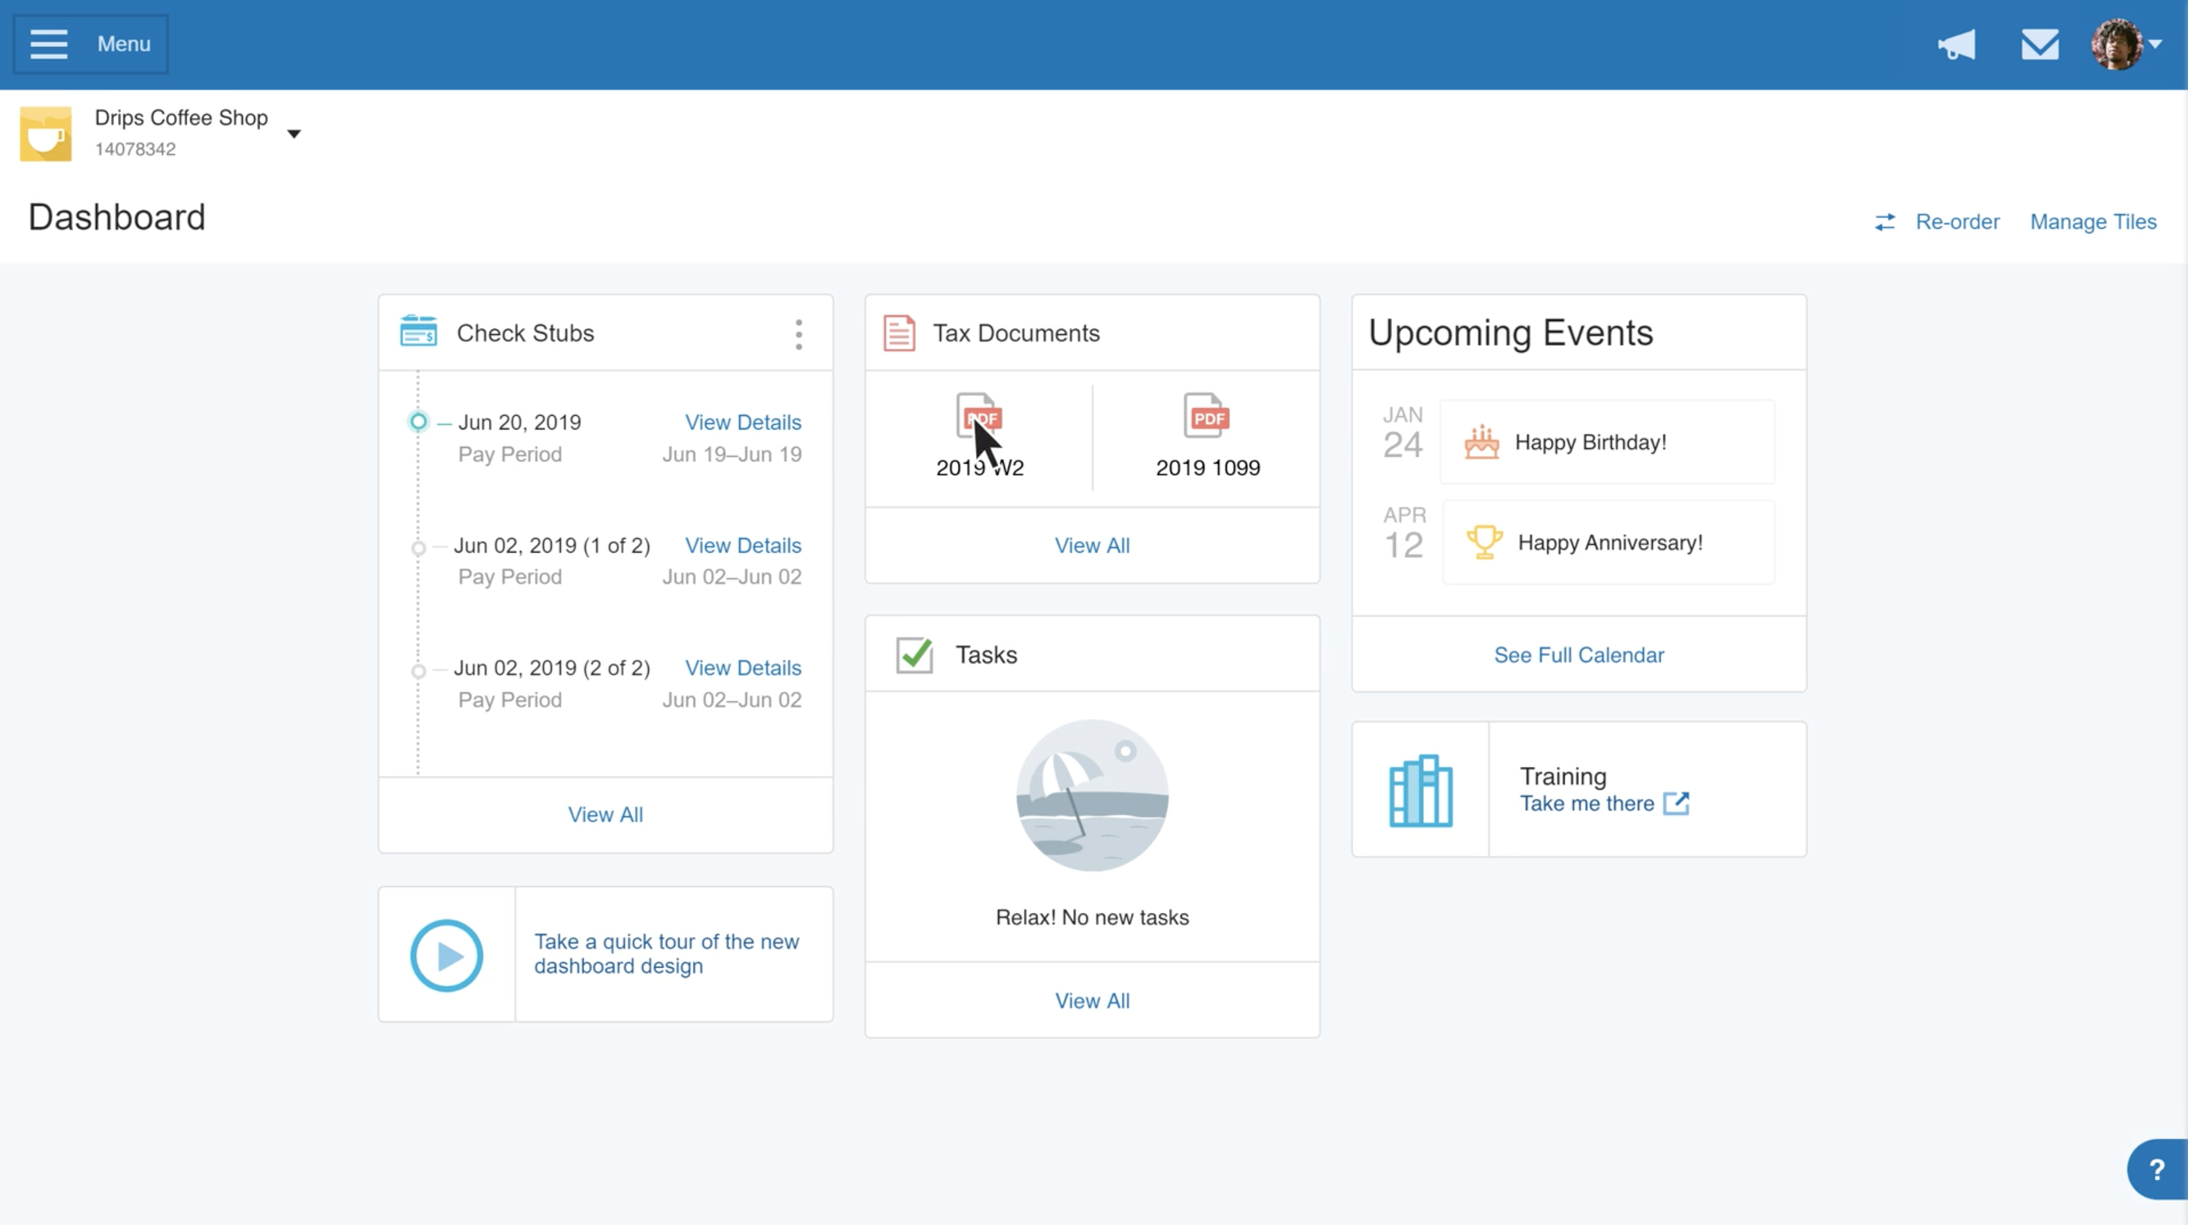Click the Relax! No new tasks message
This screenshot has width=2188, height=1225.
(x=1092, y=917)
